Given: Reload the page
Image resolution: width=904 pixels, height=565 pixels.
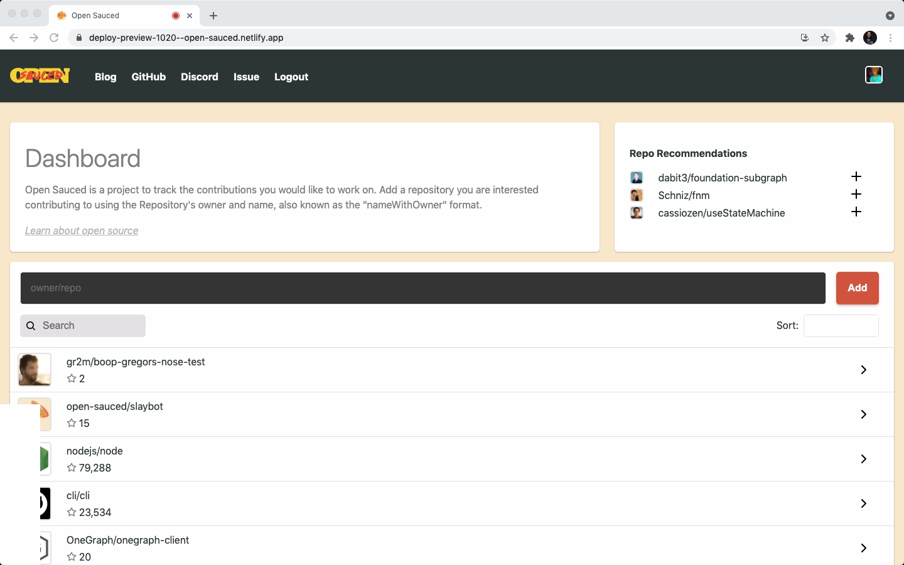Looking at the screenshot, I should (x=54, y=38).
